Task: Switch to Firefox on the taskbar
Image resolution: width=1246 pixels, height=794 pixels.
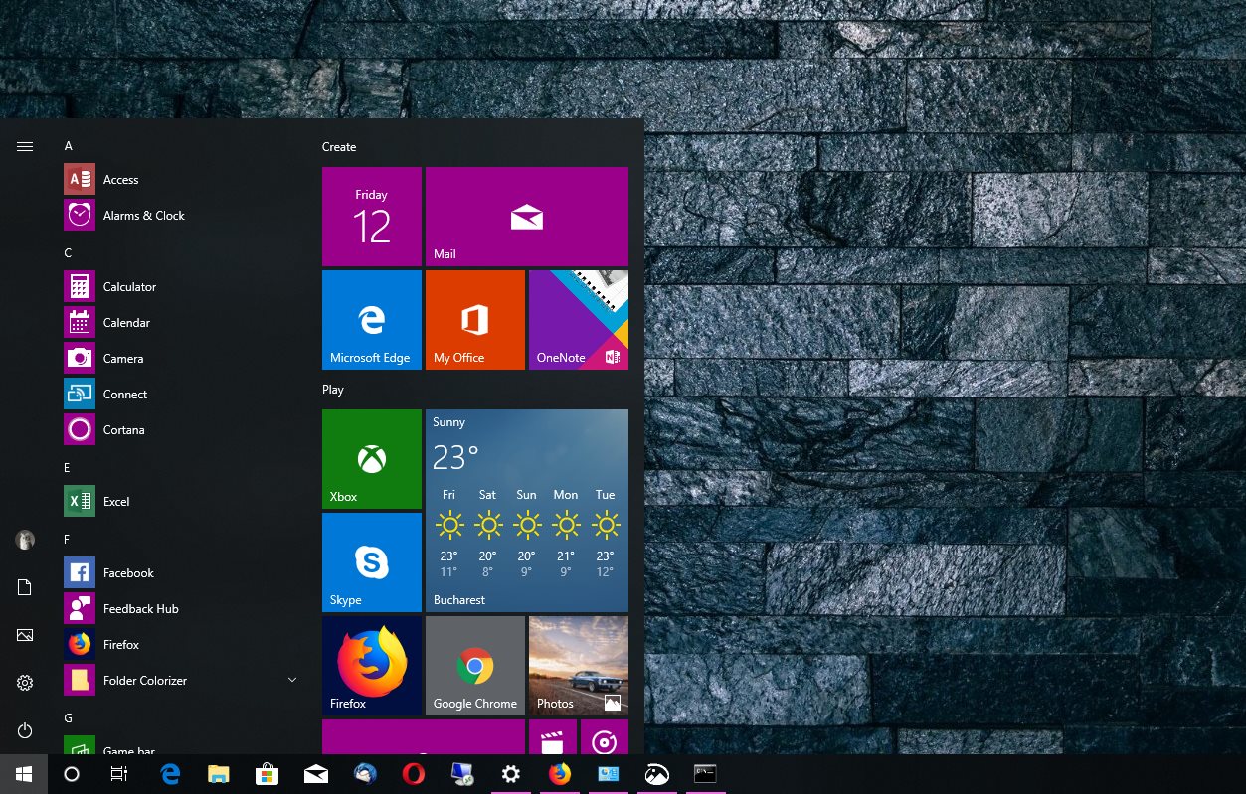Action: (560, 774)
